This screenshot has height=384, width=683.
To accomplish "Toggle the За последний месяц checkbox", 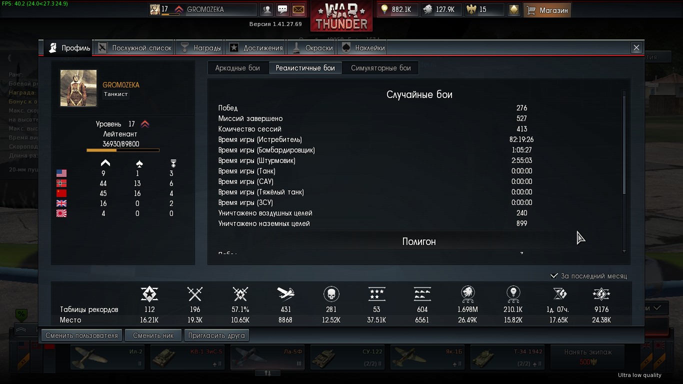I will (x=554, y=275).
